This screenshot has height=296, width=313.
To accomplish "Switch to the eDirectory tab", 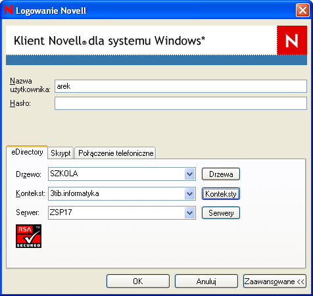I will [27, 152].
